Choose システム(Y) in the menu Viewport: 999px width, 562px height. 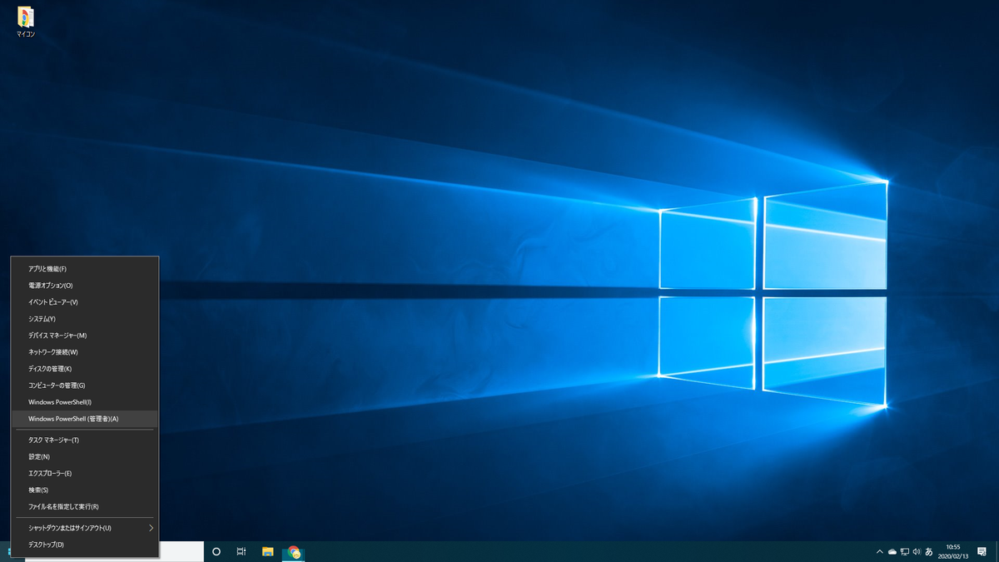click(x=84, y=319)
